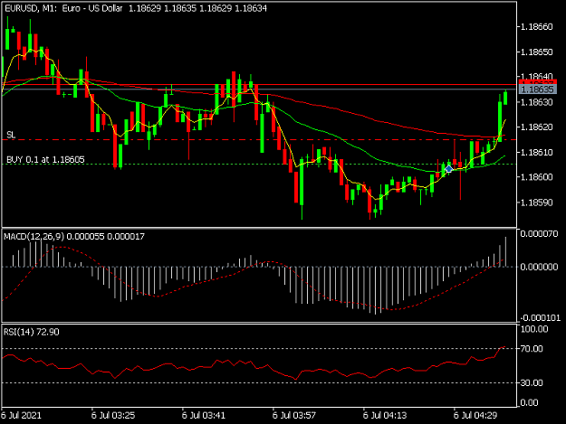The image size is (566, 424).
Task: Click the 1.18600 price scale value
Action: point(537,177)
